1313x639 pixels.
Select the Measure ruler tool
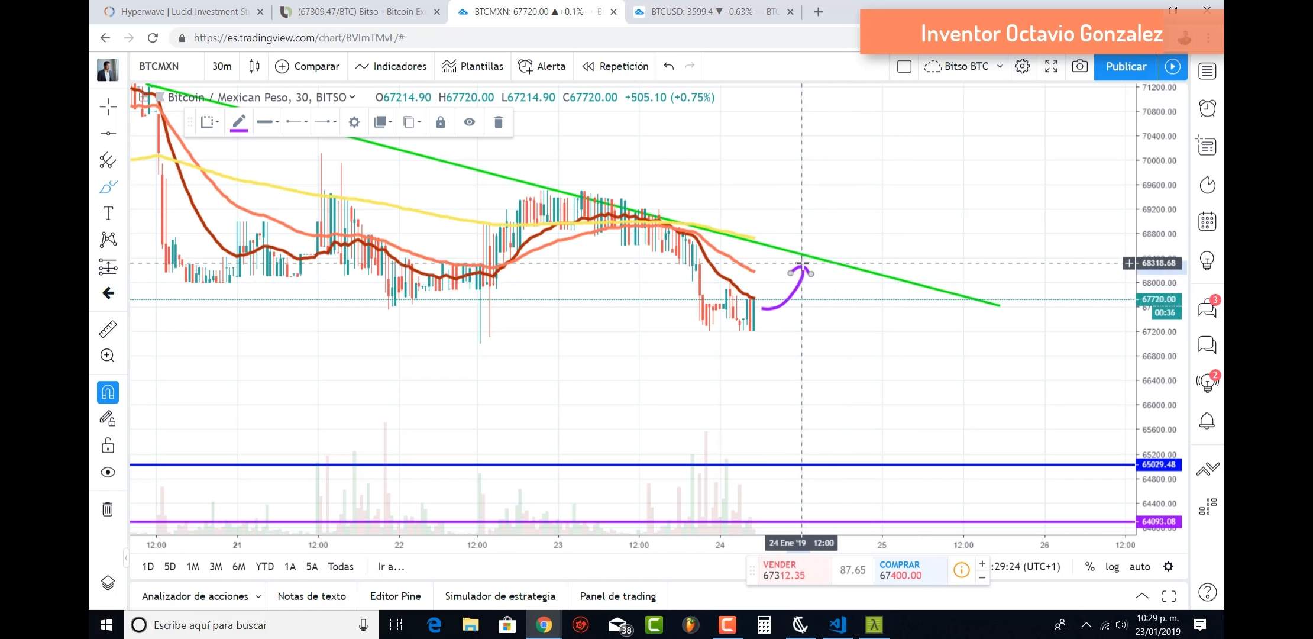(108, 329)
